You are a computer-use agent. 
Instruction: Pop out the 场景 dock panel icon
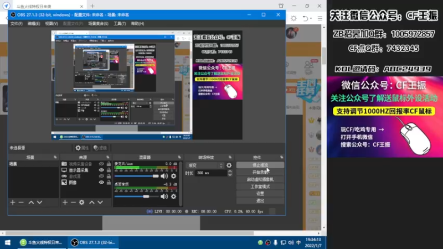pyautogui.click(x=55, y=157)
